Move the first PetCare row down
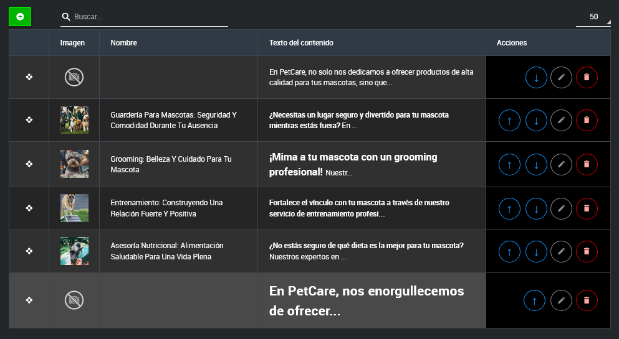The image size is (619, 339). (x=536, y=78)
